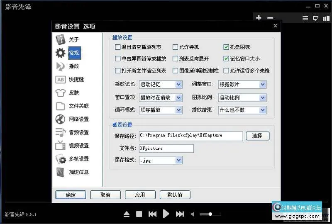
Task: Click the play button
Action: [x=166, y=214]
